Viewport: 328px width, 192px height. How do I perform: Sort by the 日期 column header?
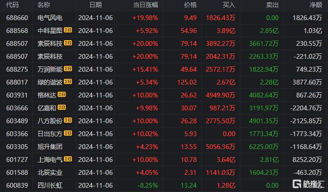(96, 5)
